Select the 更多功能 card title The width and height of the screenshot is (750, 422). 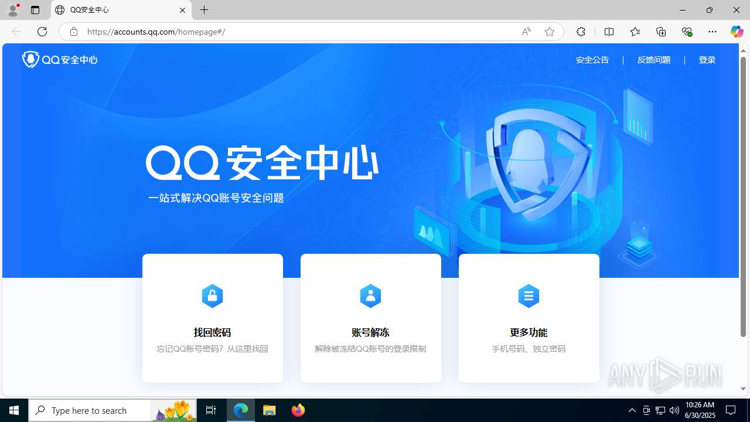click(529, 332)
